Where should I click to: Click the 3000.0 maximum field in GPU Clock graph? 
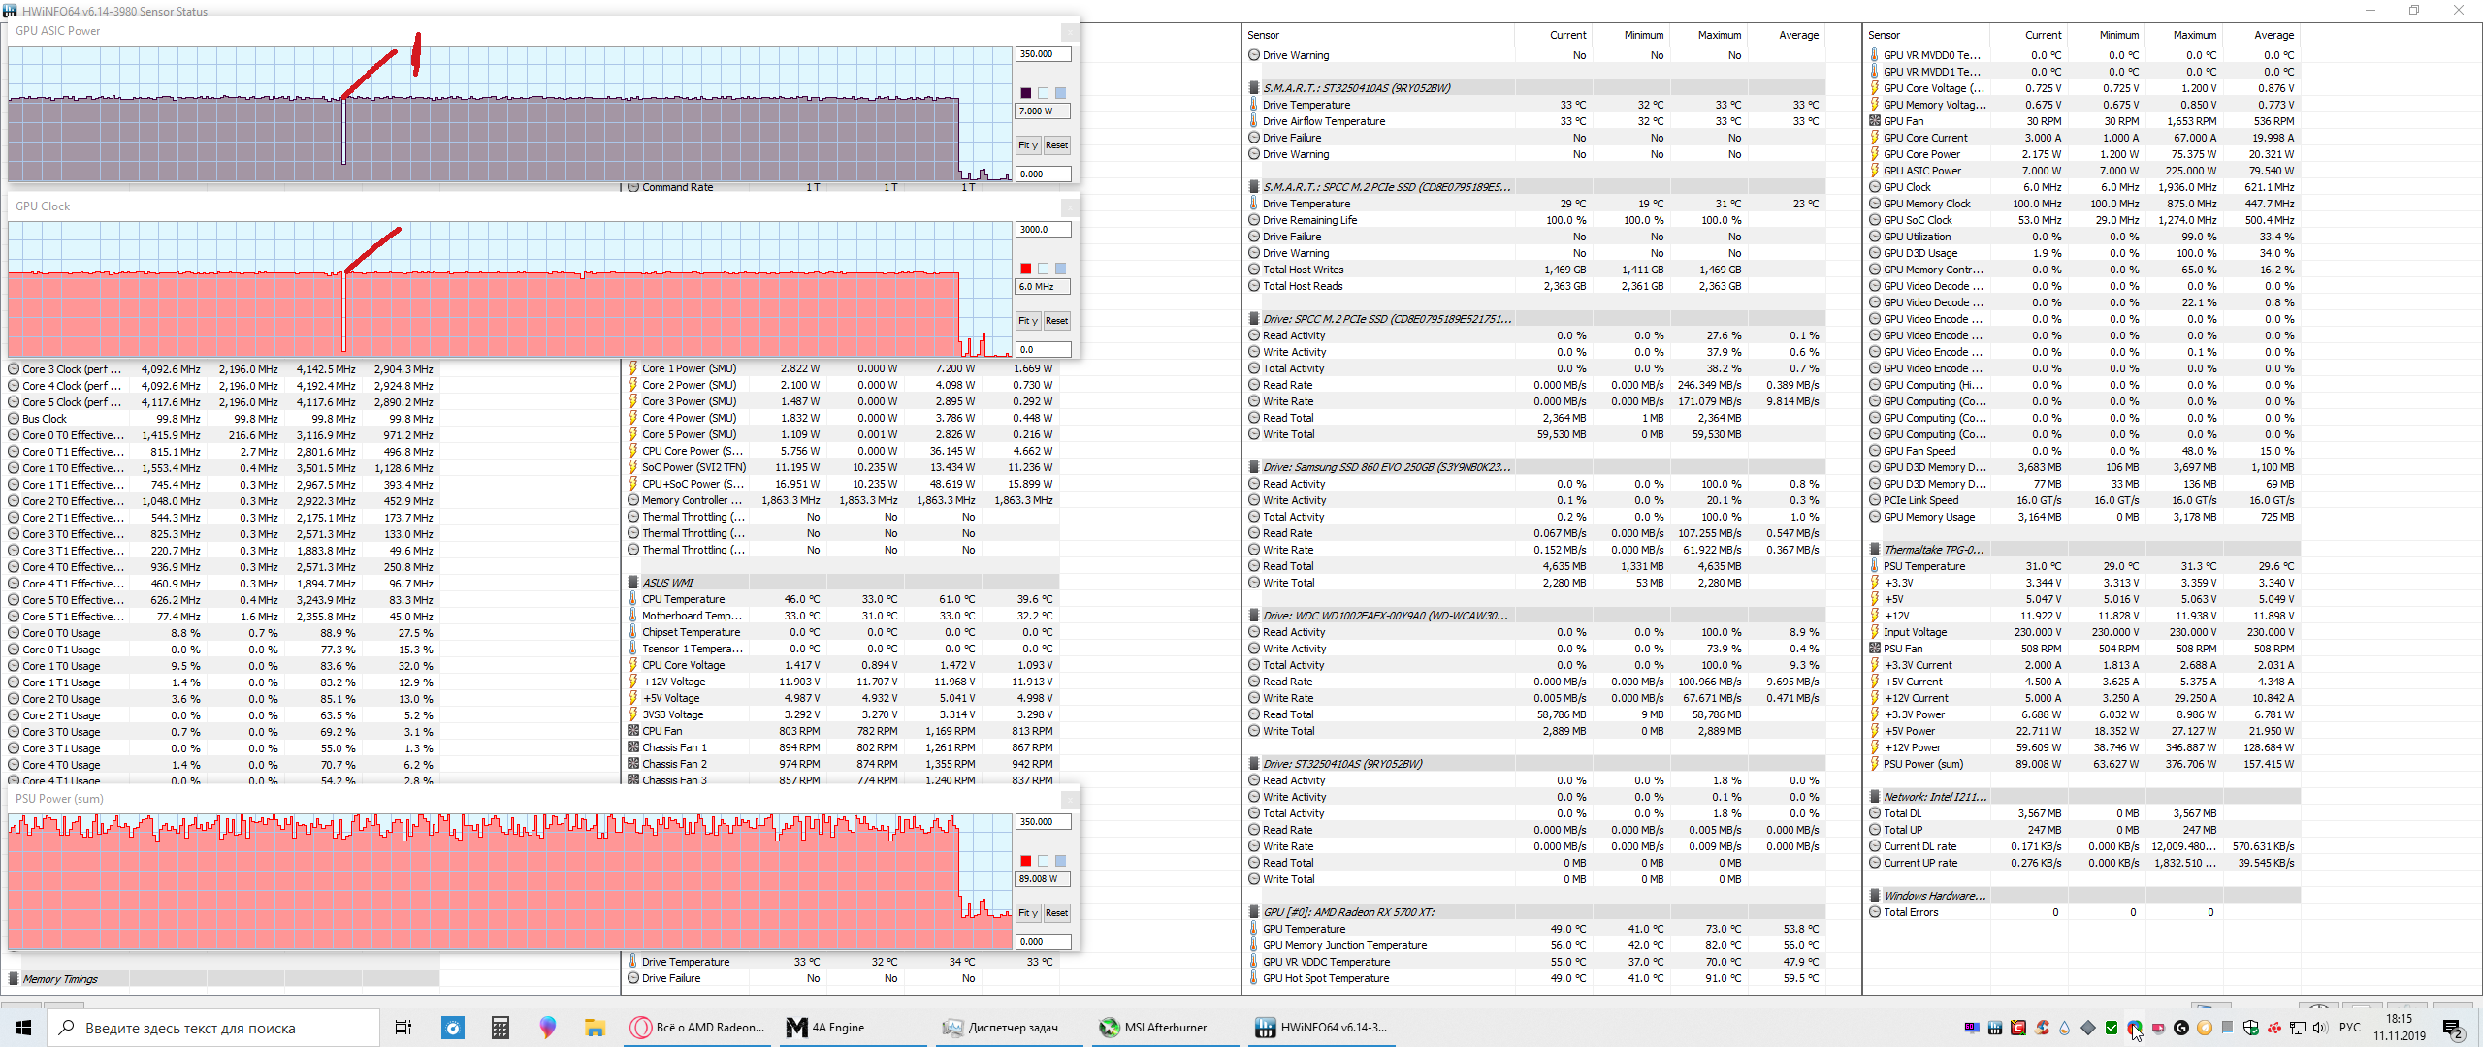pyautogui.click(x=1043, y=230)
